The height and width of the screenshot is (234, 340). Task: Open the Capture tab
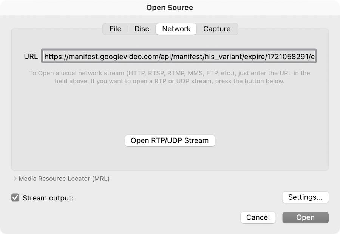(x=217, y=29)
